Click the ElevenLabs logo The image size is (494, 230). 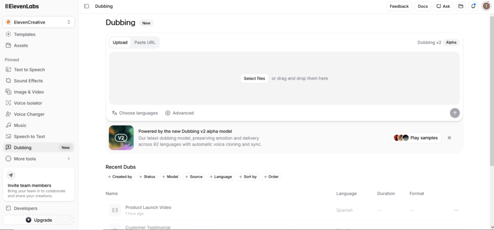[x=22, y=6]
